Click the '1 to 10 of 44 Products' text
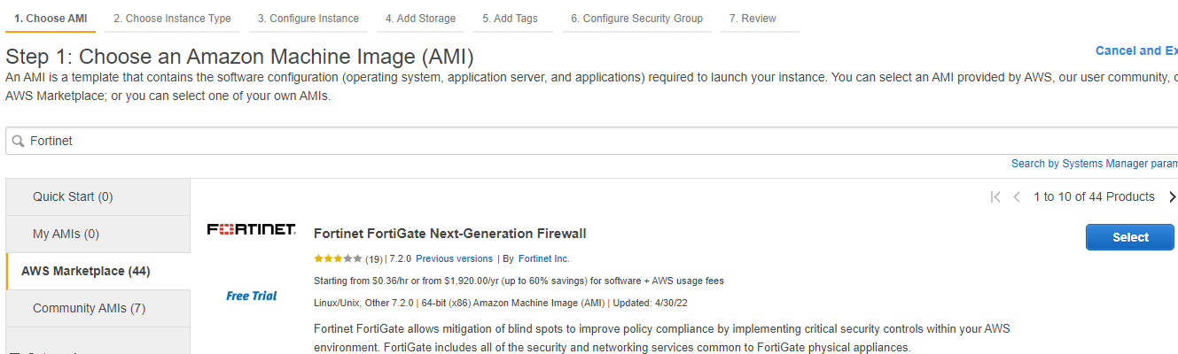This screenshot has width=1178, height=354. [x=1094, y=196]
